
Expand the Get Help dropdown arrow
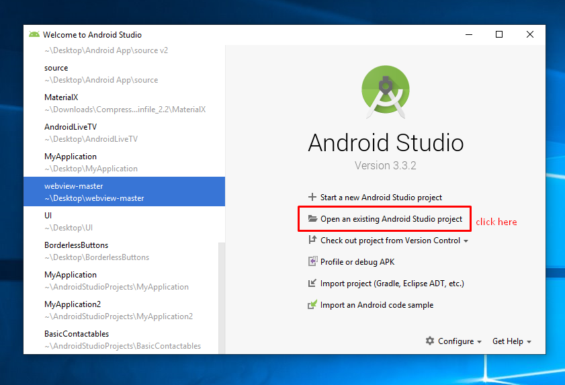529,342
